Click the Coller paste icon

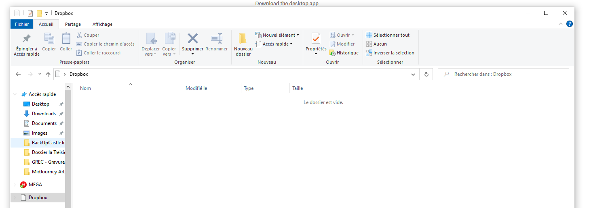(x=66, y=39)
